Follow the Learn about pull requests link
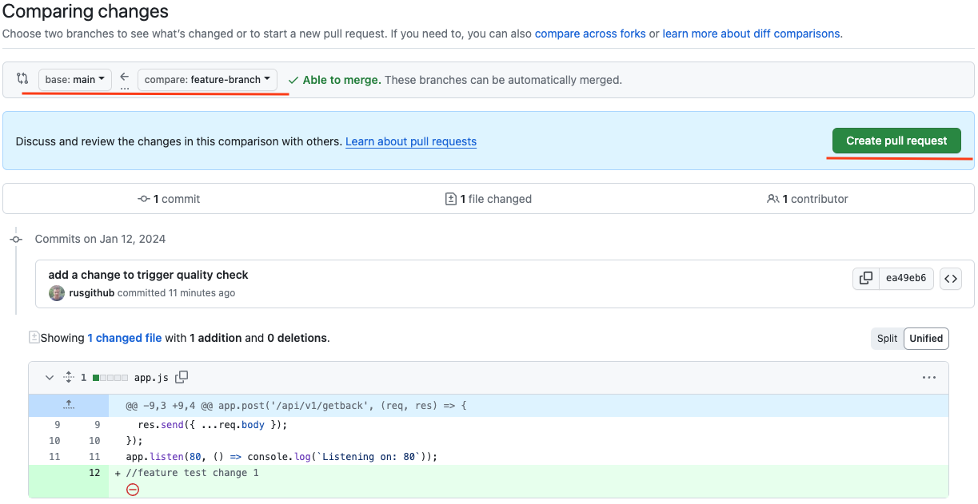Viewport: 978px width, 504px height. (411, 141)
